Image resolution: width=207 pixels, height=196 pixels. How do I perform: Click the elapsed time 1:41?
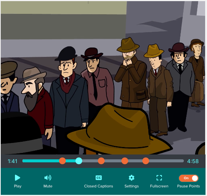click(x=12, y=161)
